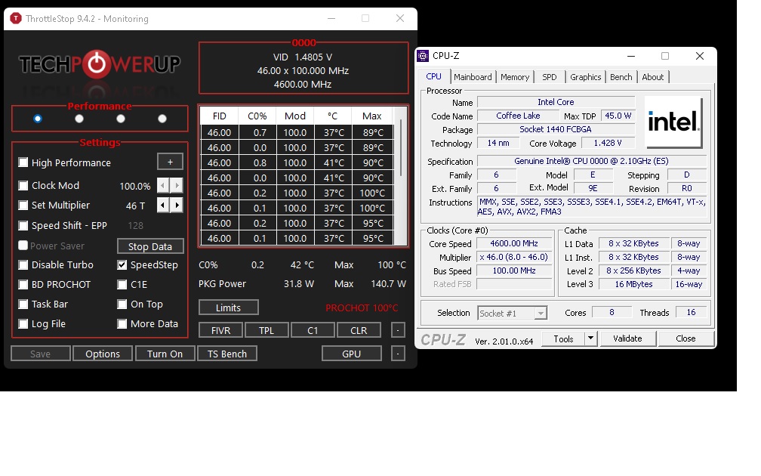Switch to the Graphics tab
761x476 pixels.
click(585, 77)
